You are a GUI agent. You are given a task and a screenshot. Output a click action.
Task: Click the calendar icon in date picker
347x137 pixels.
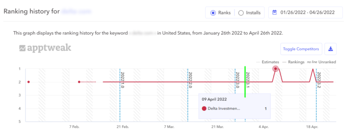[x=275, y=13]
